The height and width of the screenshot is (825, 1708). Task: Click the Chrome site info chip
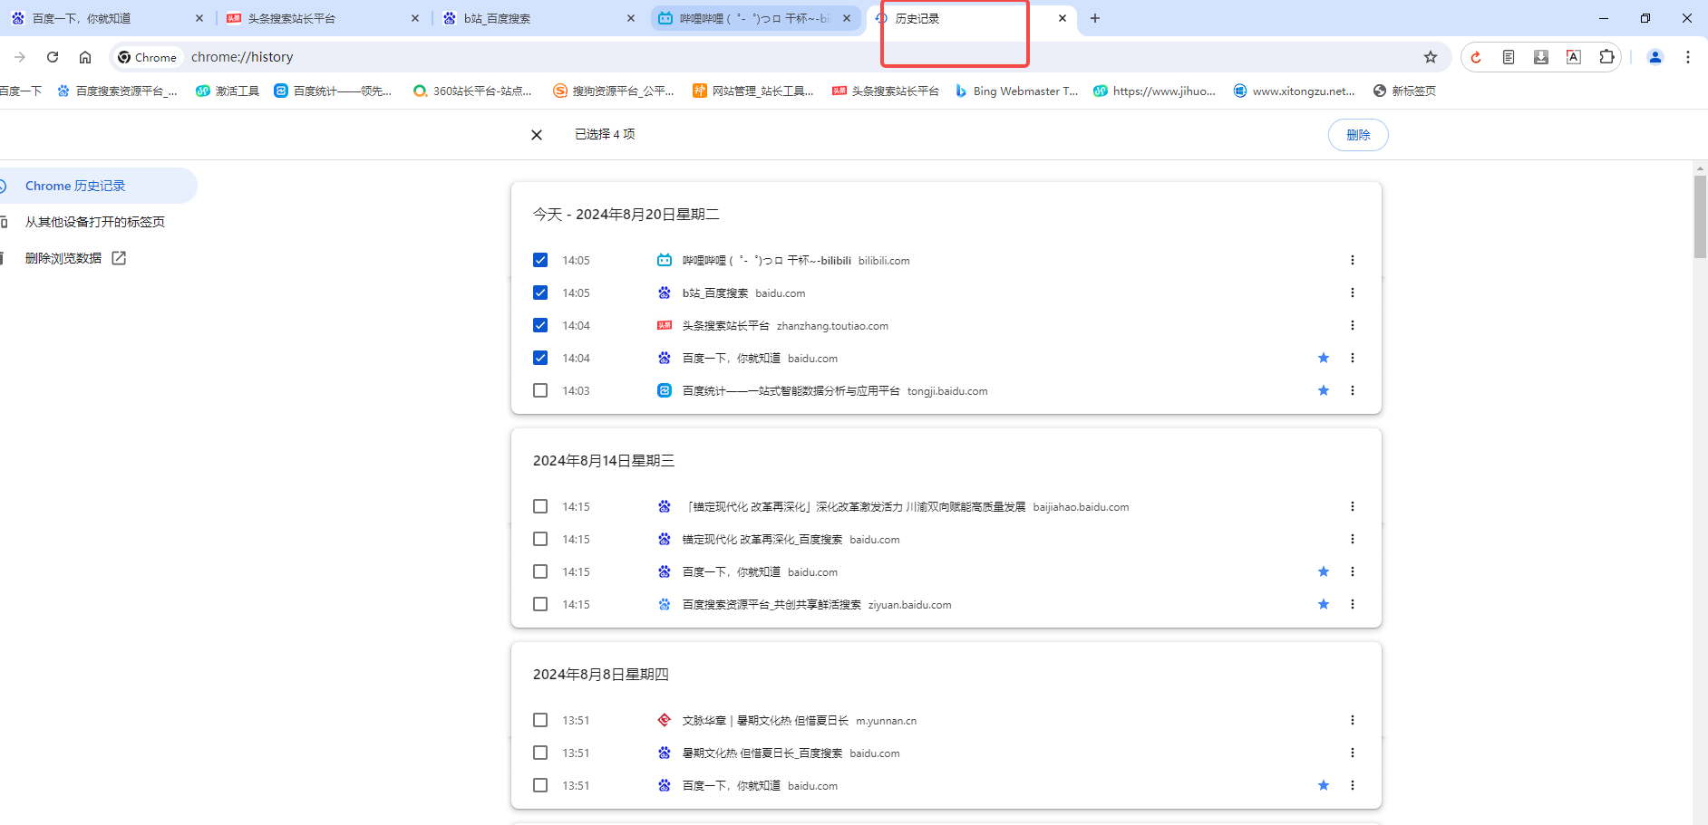pos(147,57)
